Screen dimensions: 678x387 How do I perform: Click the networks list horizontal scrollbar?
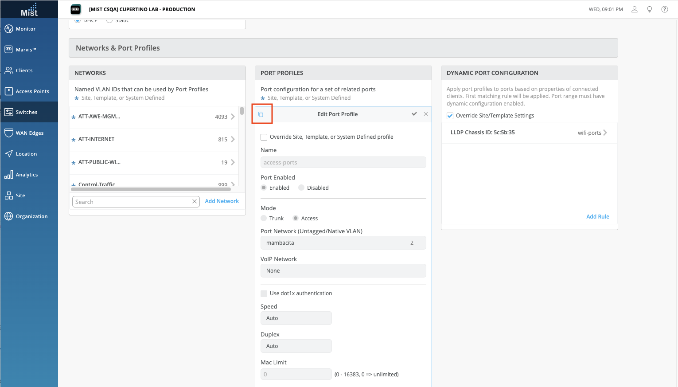[151, 189]
